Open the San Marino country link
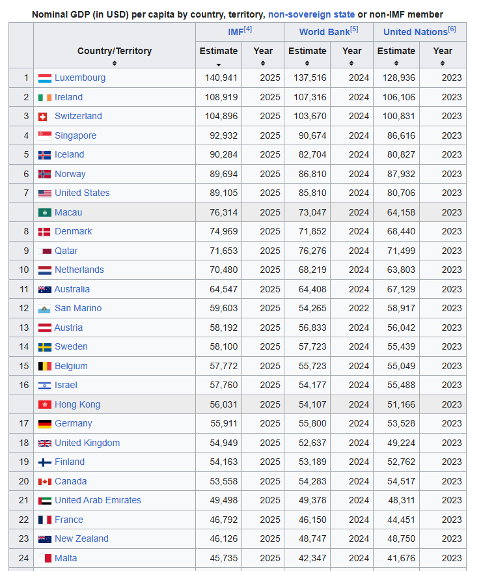Screen dimensions: 481x571 [78, 309]
